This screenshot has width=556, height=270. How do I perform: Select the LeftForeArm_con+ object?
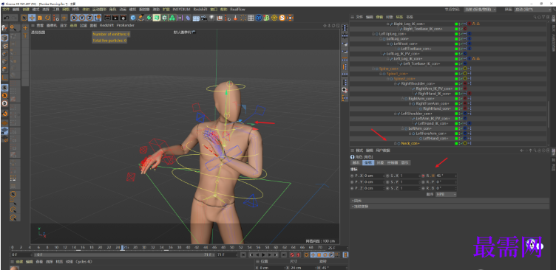coord(431,134)
